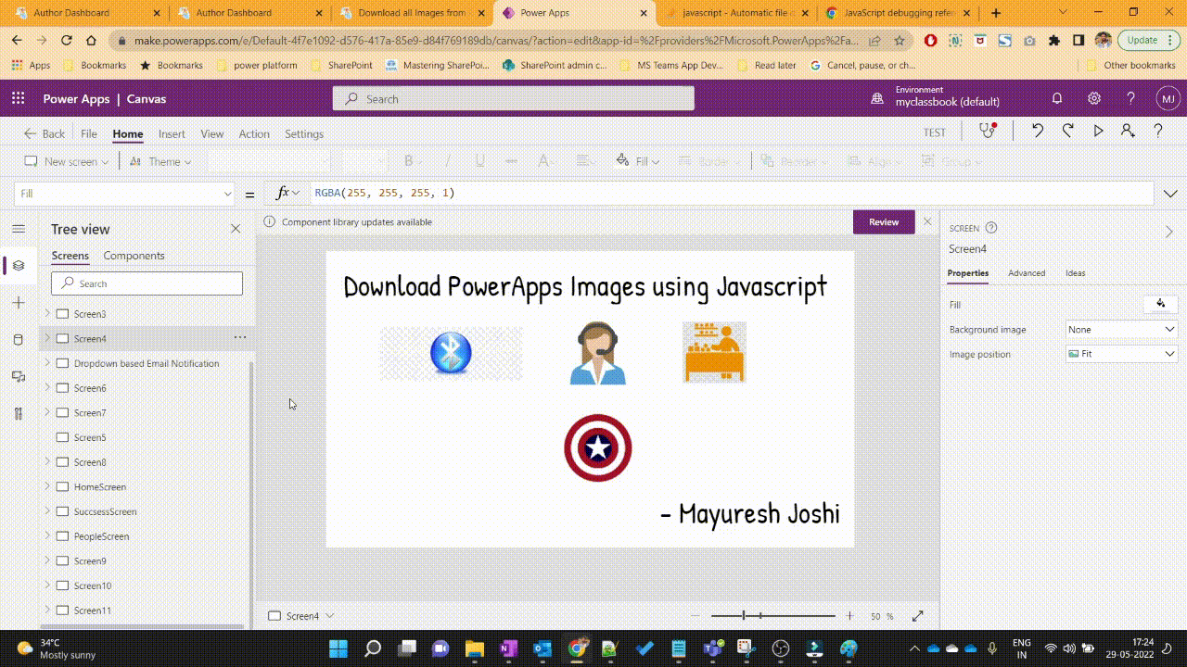Open the New screen dropdown
The height and width of the screenshot is (667, 1187).
67,161
